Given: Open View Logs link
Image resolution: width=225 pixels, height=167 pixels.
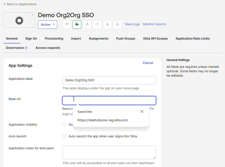Looking at the screenshot, I should pos(132,24).
